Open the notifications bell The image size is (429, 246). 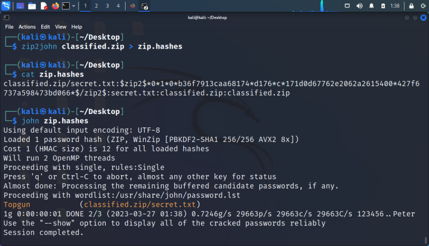click(x=371, y=6)
